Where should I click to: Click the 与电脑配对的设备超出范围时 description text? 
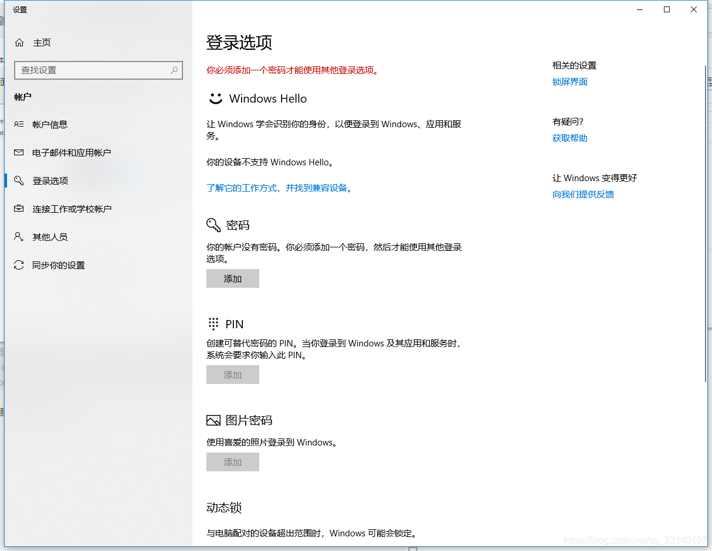pyautogui.click(x=311, y=533)
